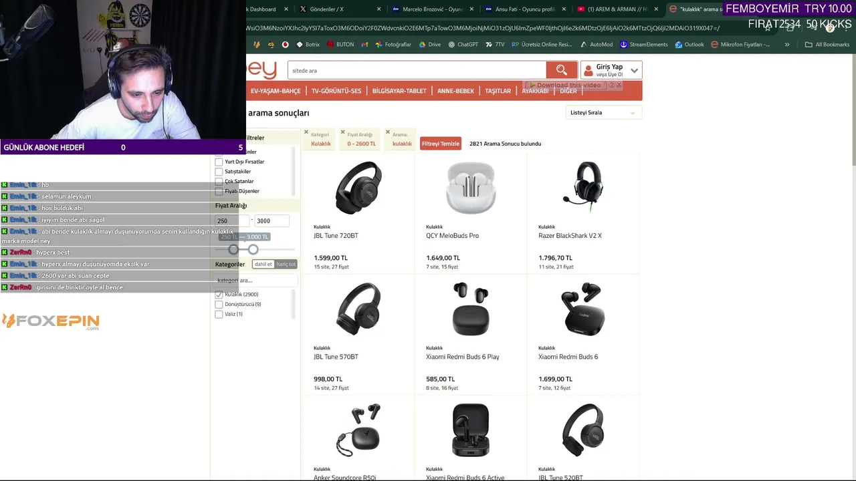856x481 pixels.
Task: Expand the Giriş Yap account dropdown arrow
Action: (x=634, y=70)
